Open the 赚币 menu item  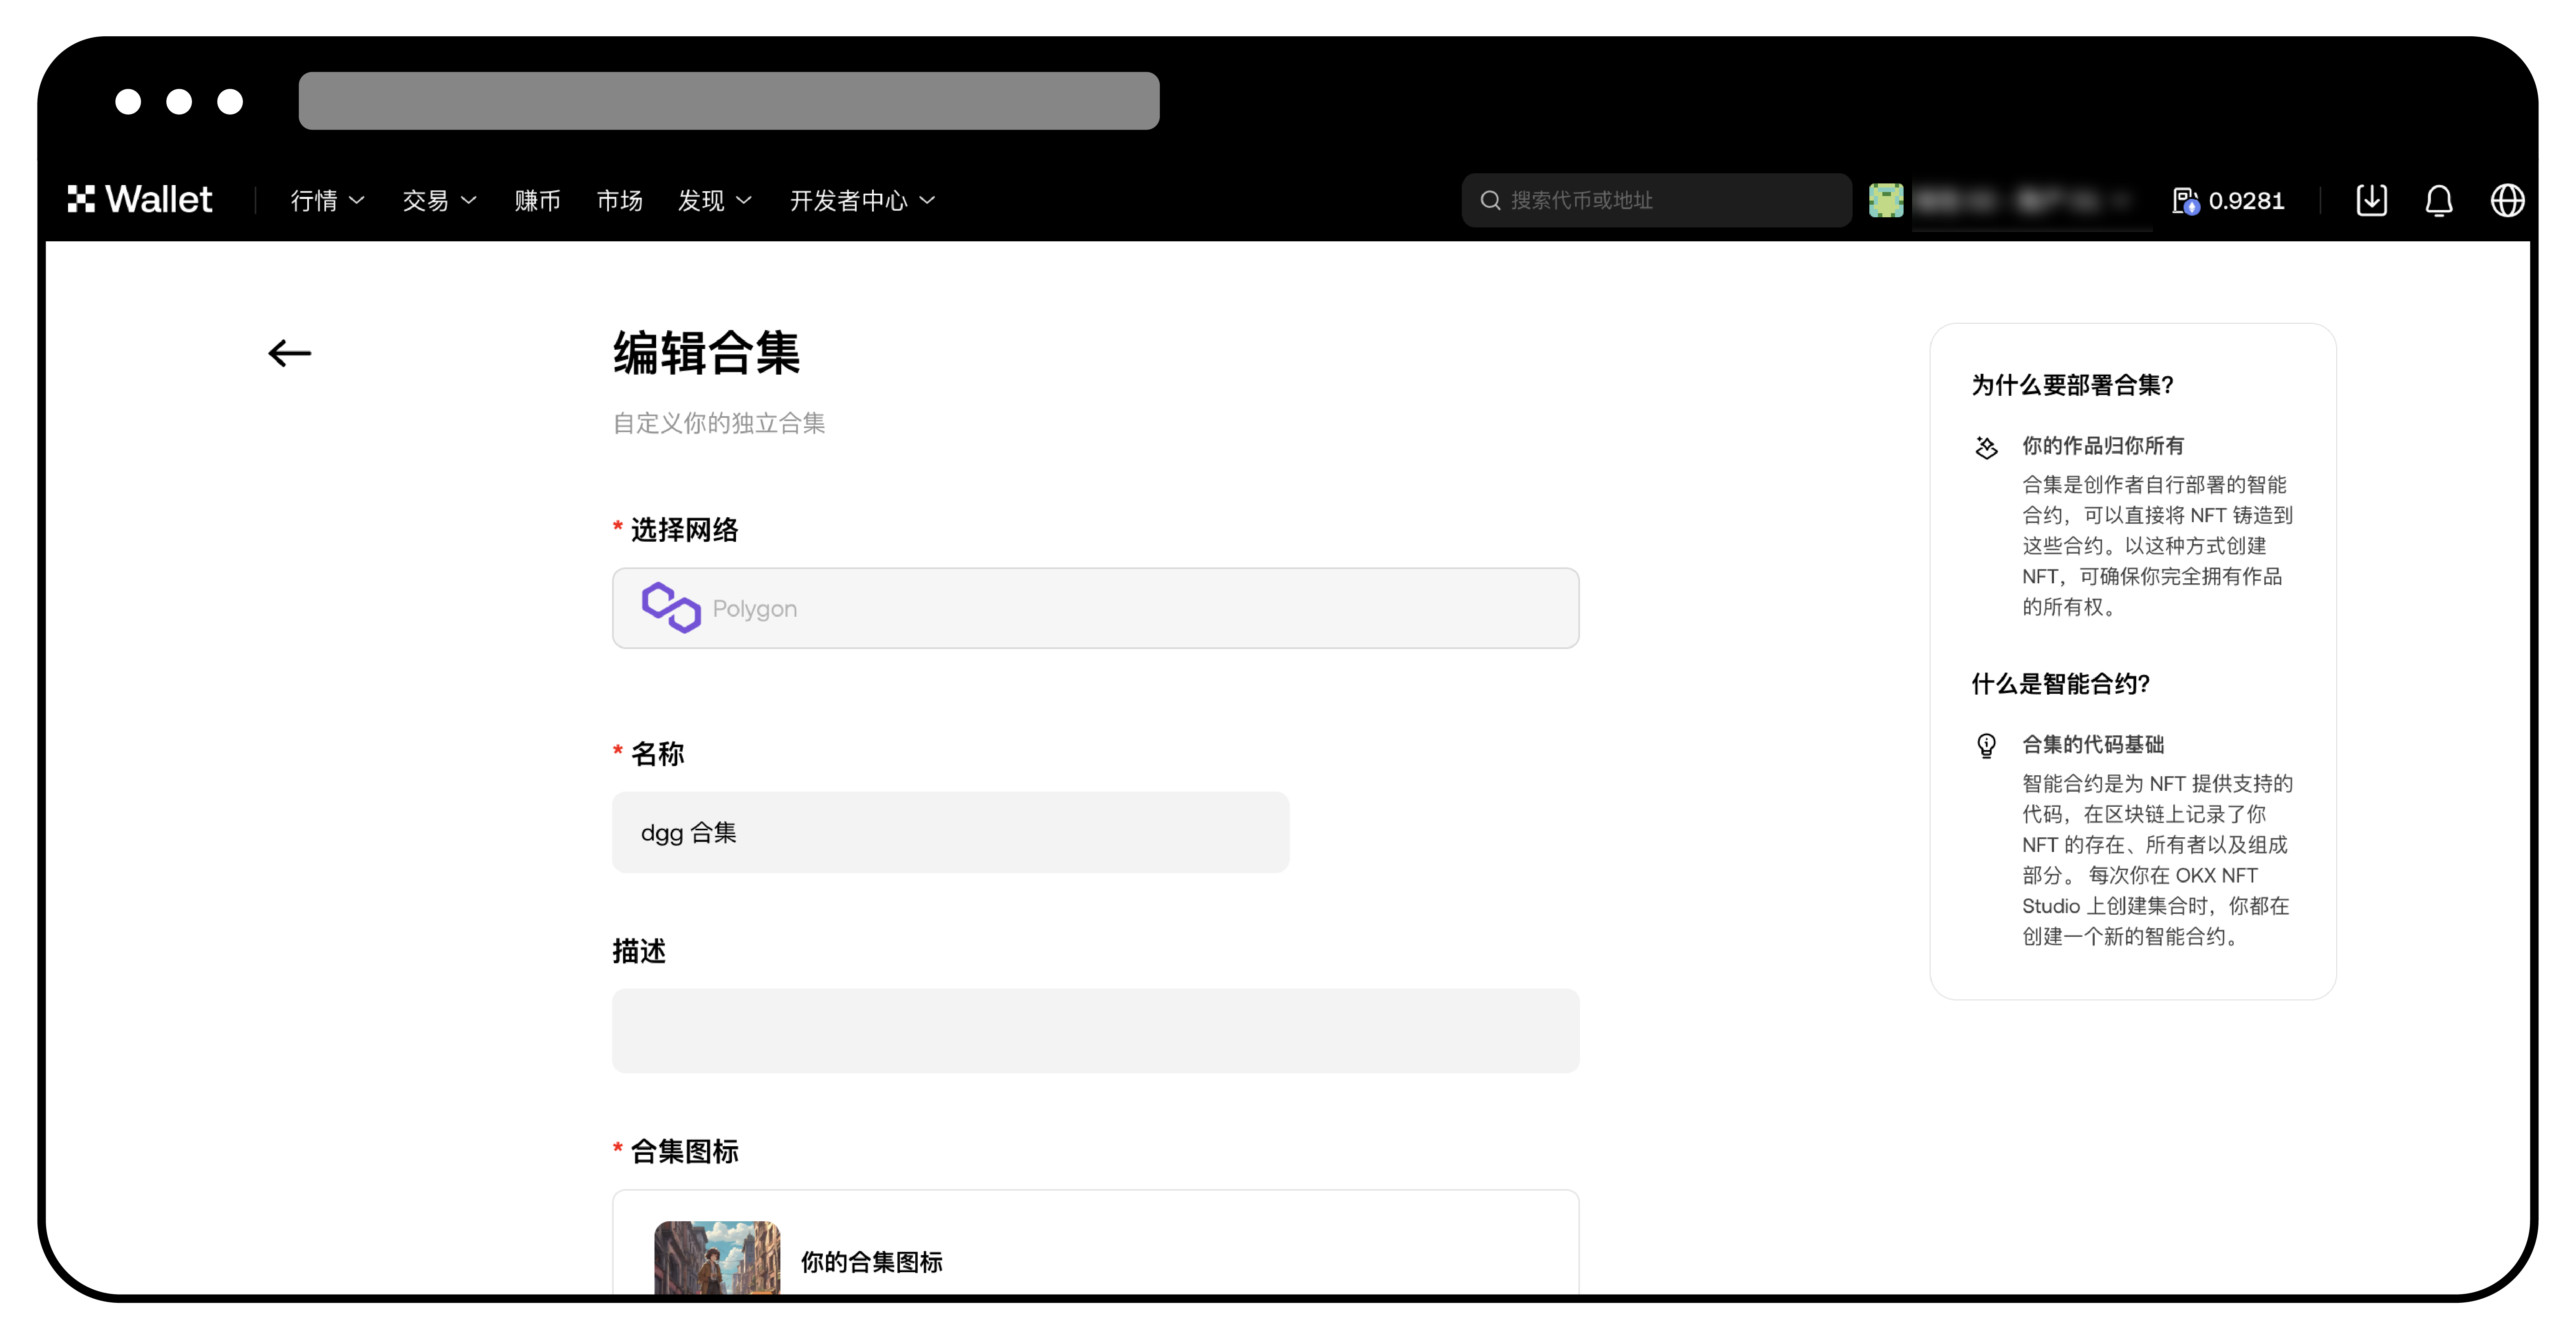click(537, 200)
